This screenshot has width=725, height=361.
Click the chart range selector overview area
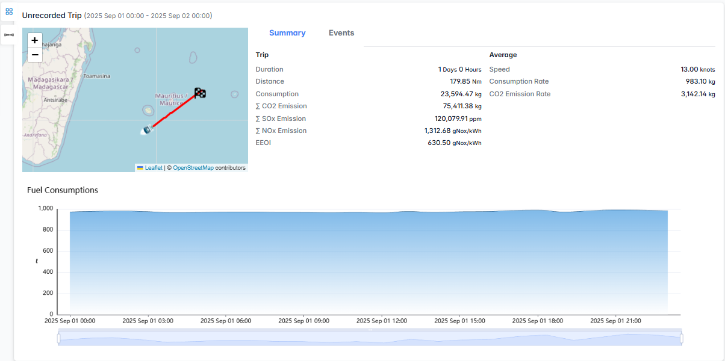pyautogui.click(x=370, y=339)
